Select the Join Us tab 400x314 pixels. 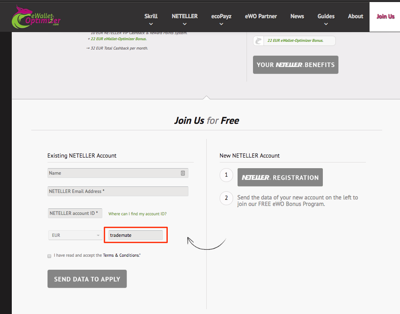tap(385, 17)
